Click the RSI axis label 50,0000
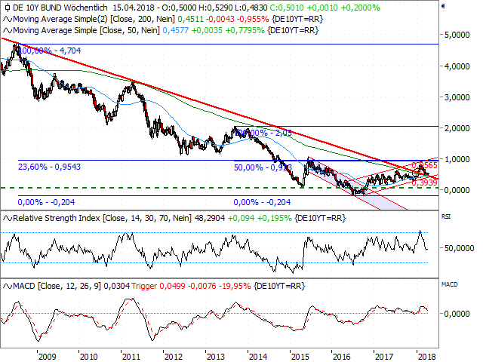 pos(459,248)
